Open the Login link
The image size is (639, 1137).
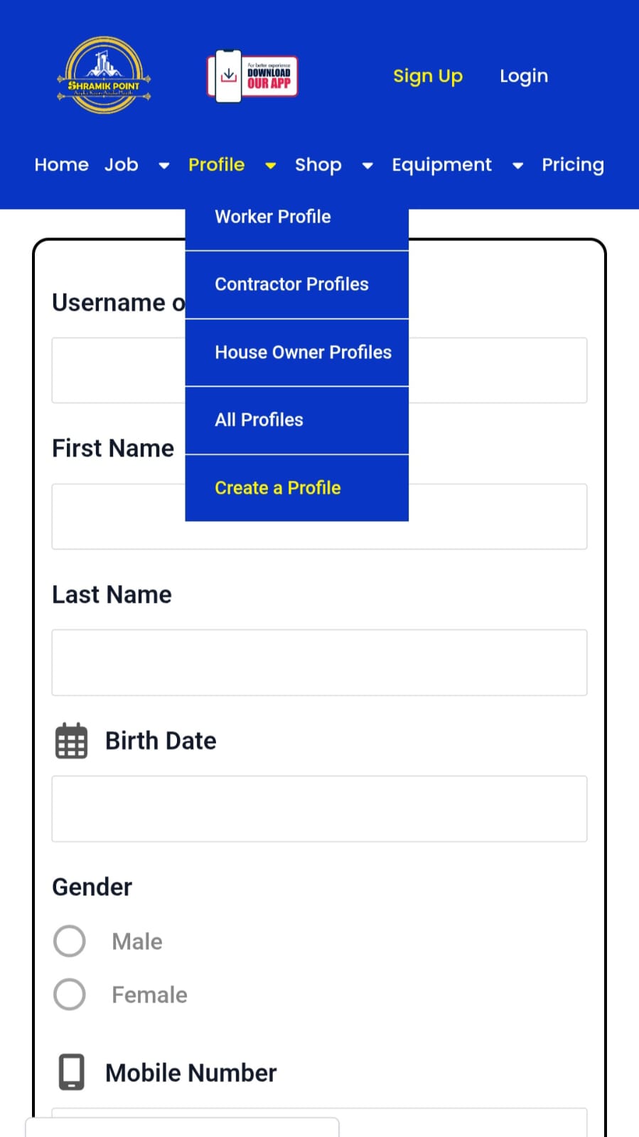click(524, 76)
